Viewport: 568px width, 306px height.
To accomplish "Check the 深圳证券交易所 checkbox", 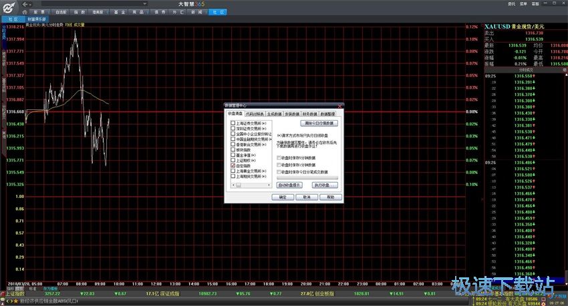I will (233, 128).
